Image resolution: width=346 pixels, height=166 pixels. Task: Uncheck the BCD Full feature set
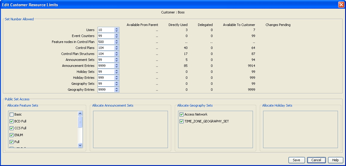(11, 121)
